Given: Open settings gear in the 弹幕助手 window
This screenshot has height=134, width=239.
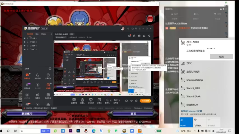Looking at the screenshot, I should point(223,9).
